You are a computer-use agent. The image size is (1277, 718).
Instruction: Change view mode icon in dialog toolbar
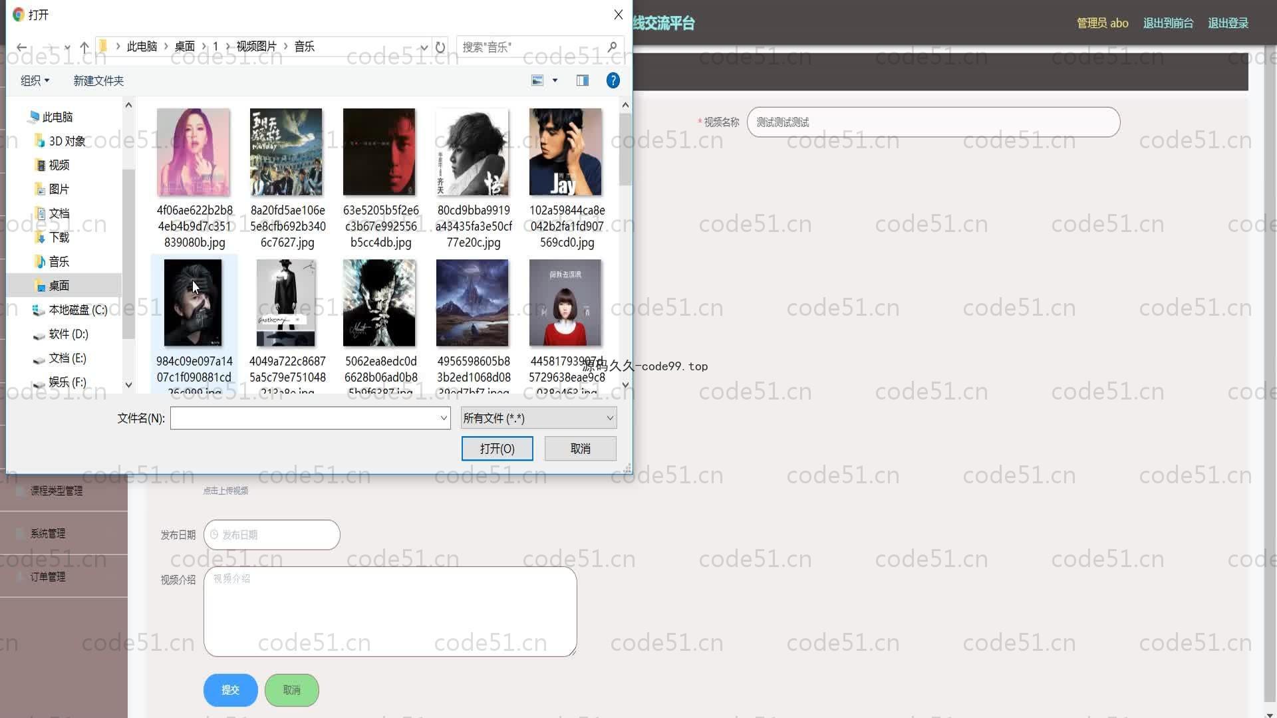[x=537, y=80]
